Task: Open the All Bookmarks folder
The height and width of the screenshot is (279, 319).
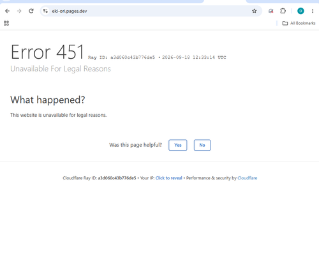Action: pyautogui.click(x=299, y=23)
